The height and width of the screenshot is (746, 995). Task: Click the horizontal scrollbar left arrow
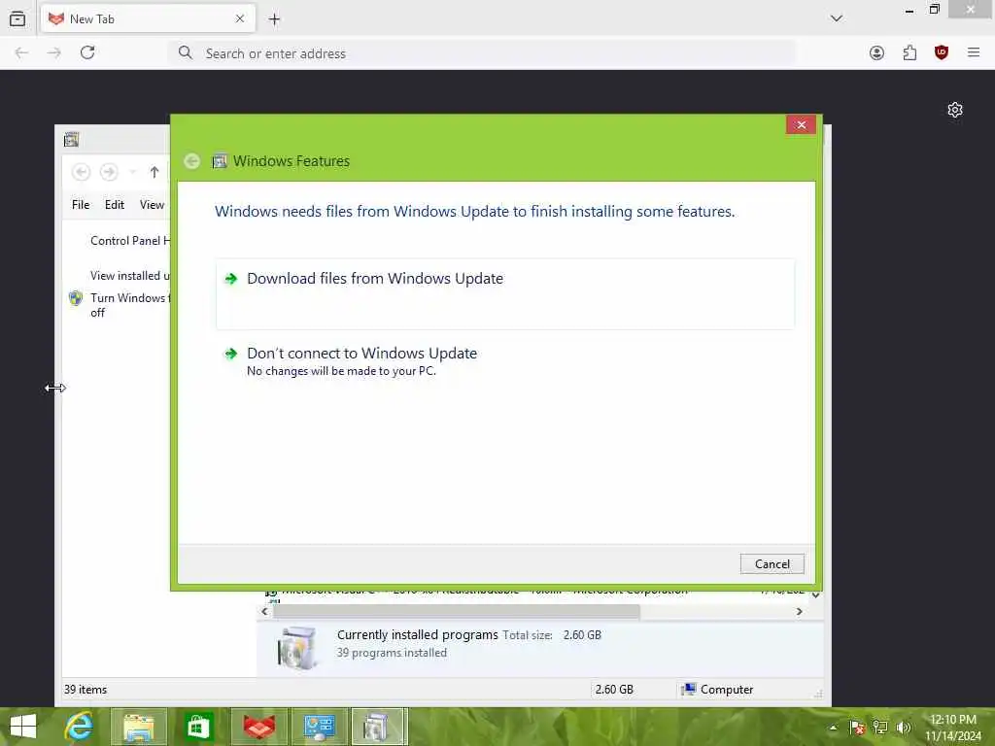(x=264, y=612)
